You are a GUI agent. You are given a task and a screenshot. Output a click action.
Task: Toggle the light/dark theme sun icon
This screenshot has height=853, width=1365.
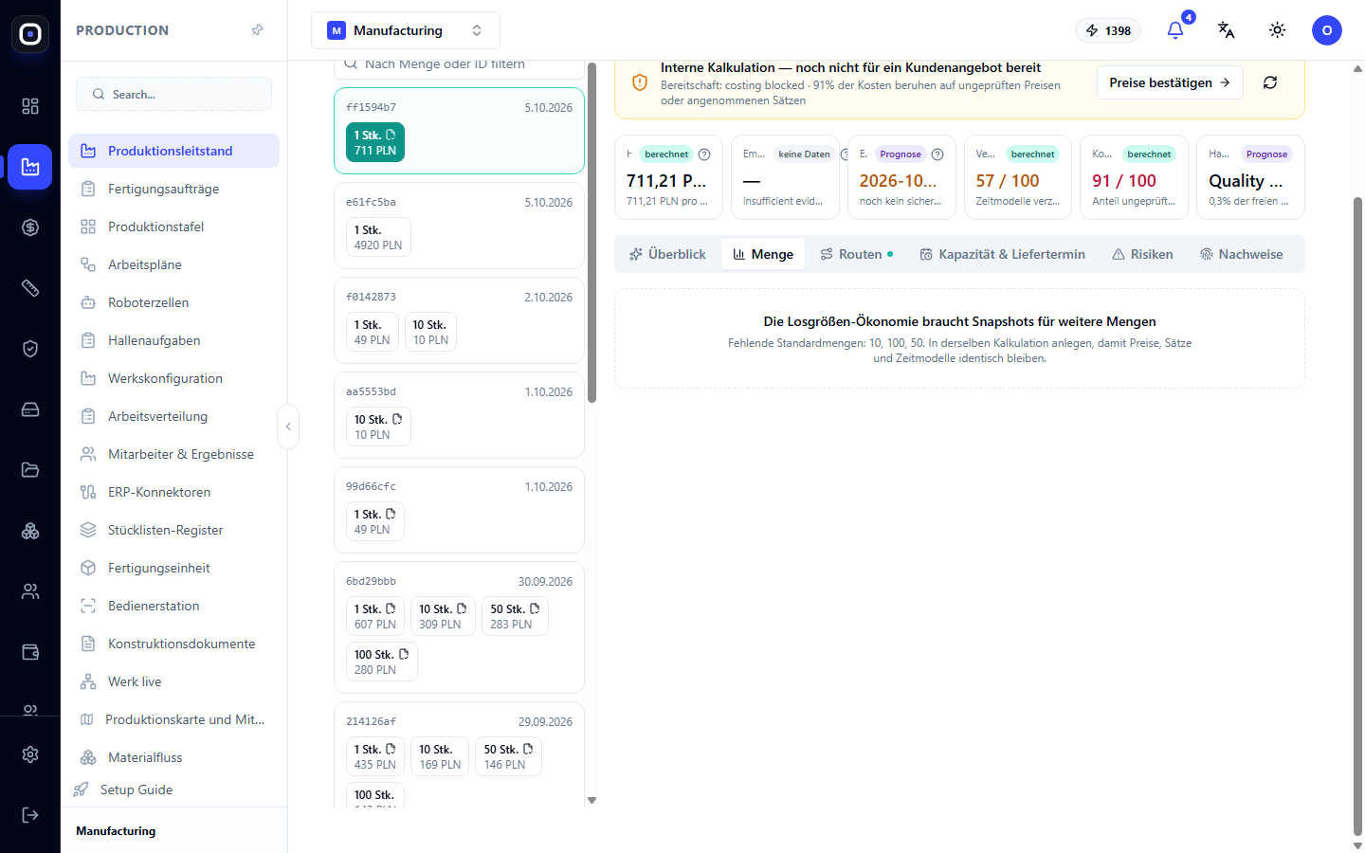[1278, 30]
